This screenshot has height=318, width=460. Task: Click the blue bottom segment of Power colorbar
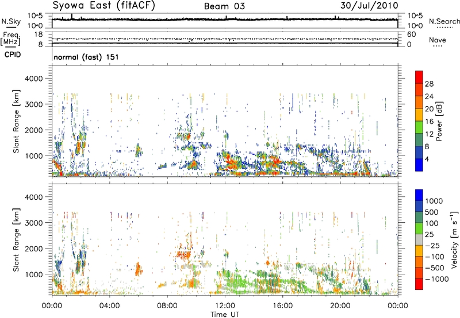419,165
